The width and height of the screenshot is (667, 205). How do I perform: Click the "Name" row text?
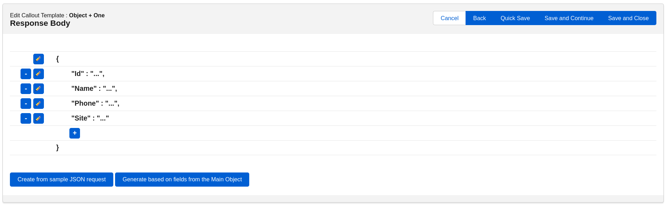94,89
